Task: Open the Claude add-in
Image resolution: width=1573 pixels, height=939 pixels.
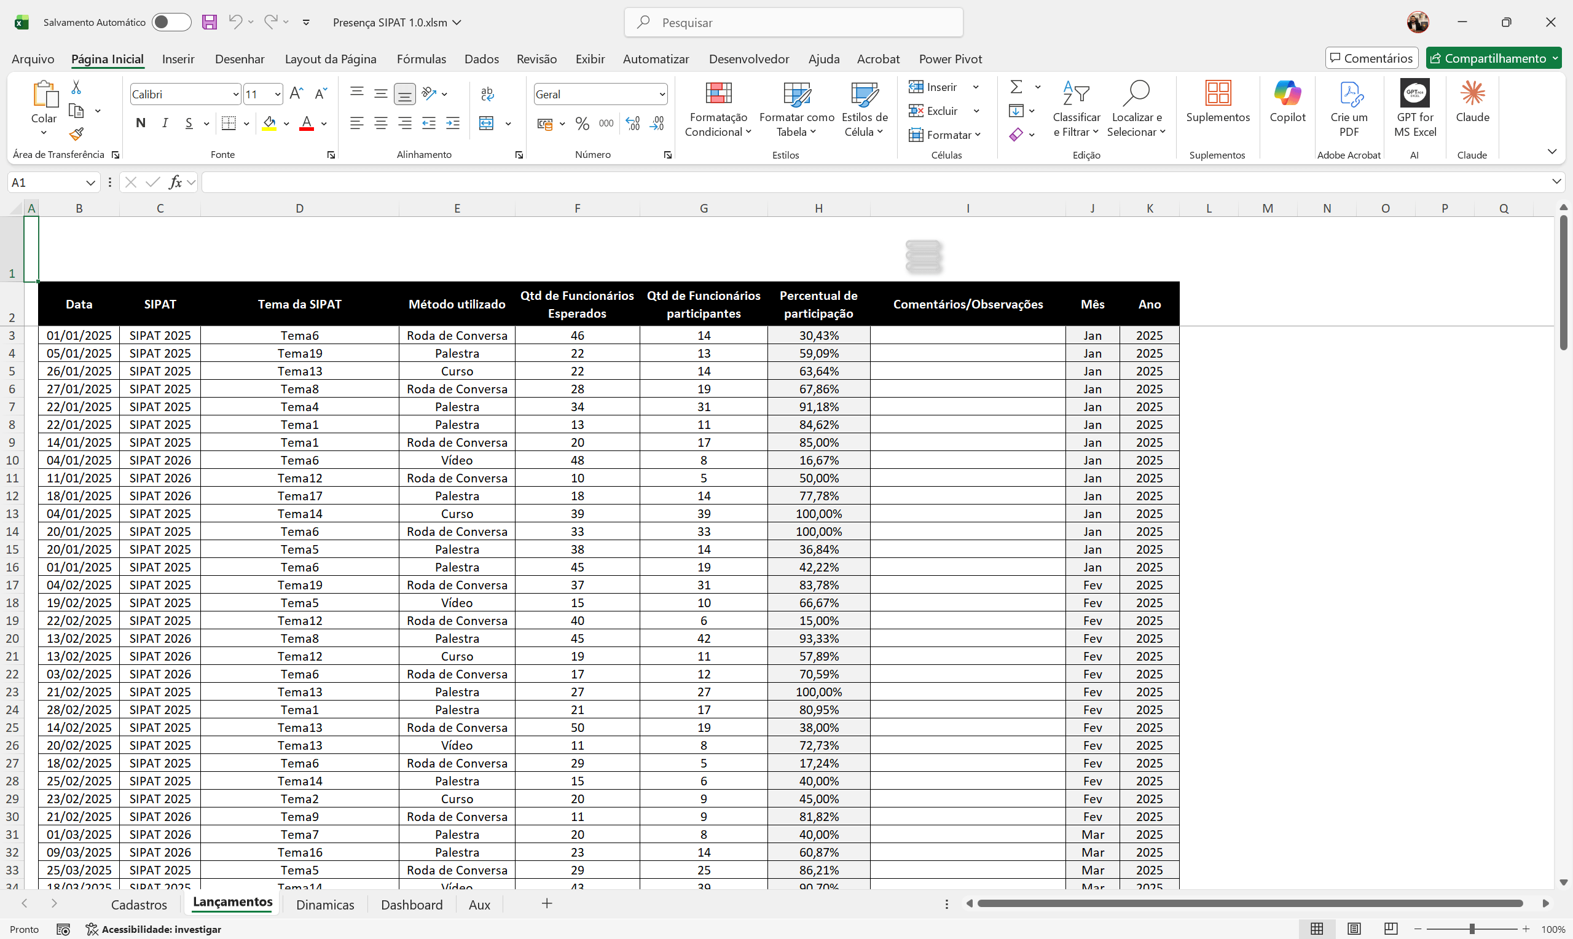Action: coord(1472,101)
